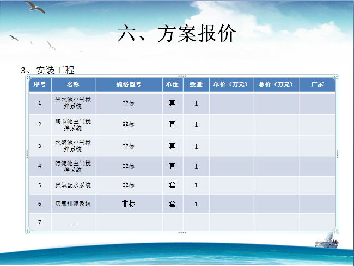The image size is (354, 266).
Task: Click 非标 in the 调节池空气搅拌系统 row
Action: [x=129, y=124]
